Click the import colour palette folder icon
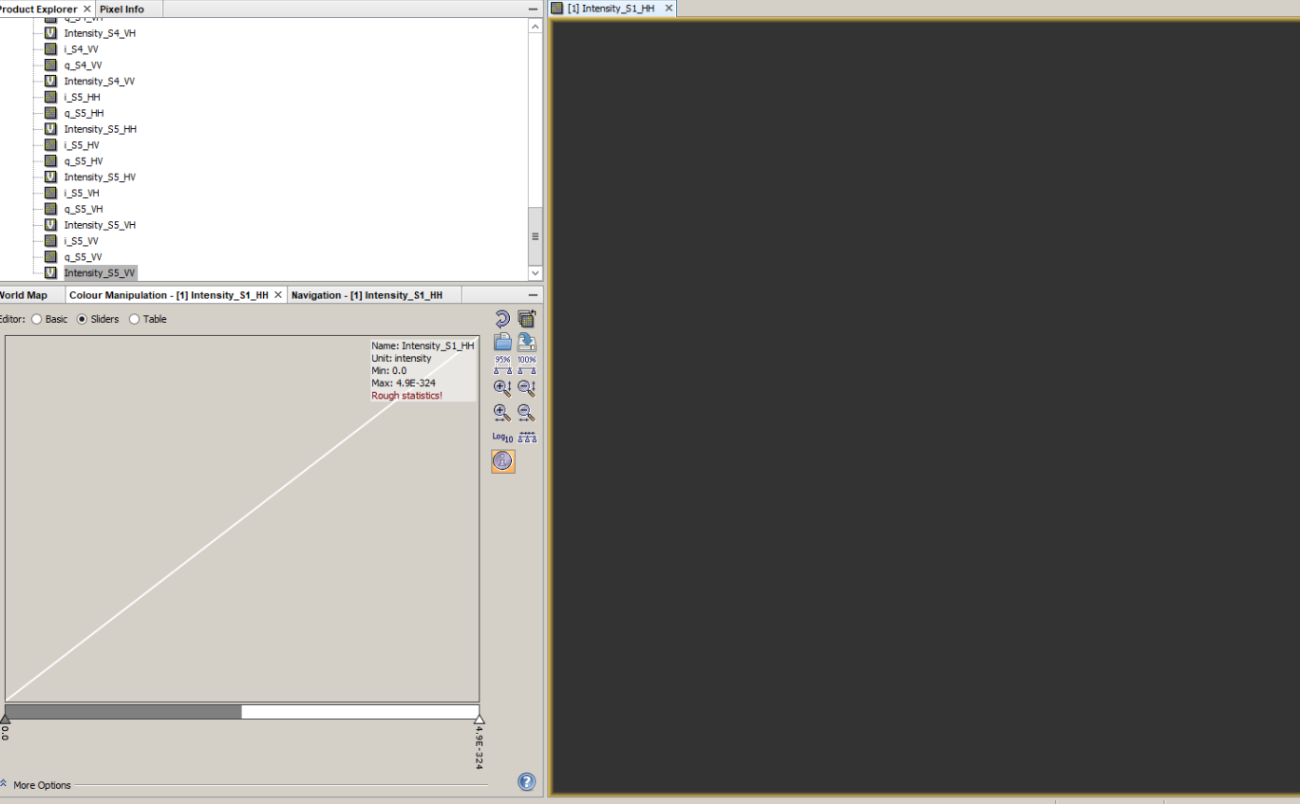 point(502,343)
